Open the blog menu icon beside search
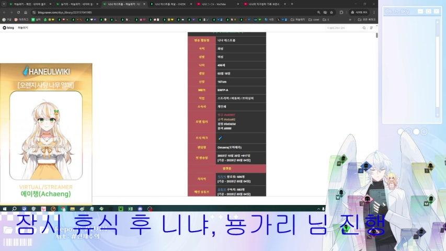The image size is (446, 251). 371,28
